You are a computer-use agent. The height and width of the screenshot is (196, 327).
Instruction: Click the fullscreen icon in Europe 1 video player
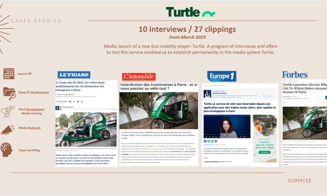[248, 137]
